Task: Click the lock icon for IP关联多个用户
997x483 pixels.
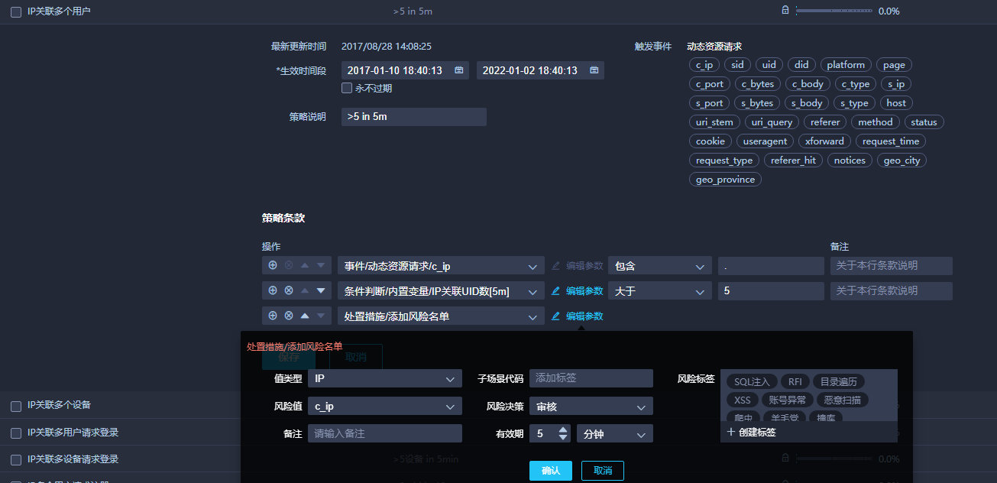Action: click(785, 11)
